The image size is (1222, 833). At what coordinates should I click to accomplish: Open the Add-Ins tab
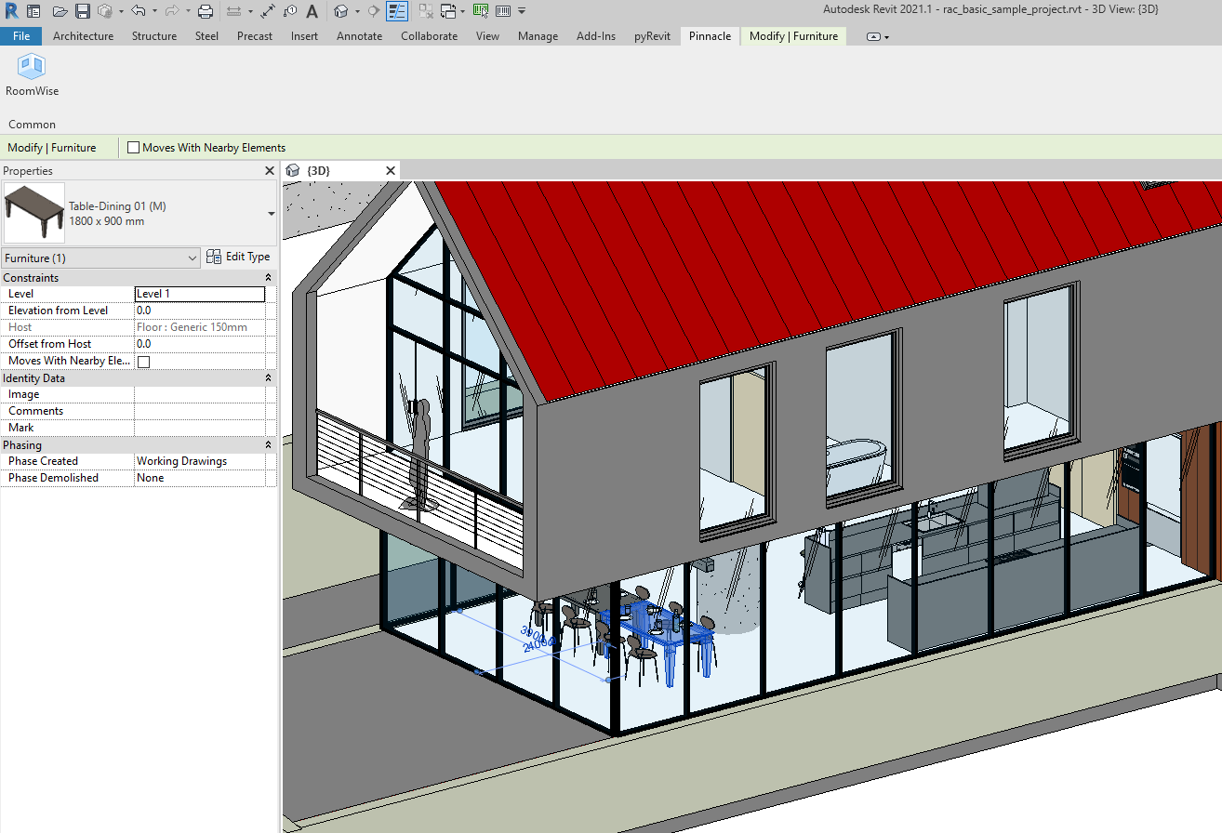(x=596, y=36)
